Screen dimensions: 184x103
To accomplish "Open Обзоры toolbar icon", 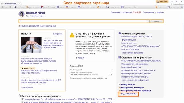I will tap(101, 7).
